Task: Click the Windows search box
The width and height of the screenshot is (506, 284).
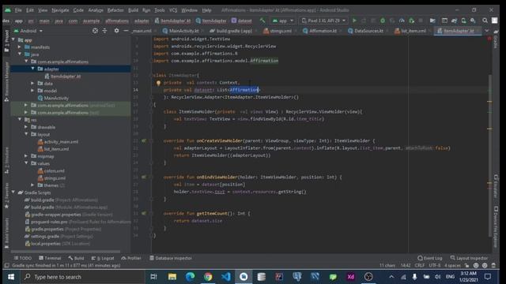Action: pyautogui.click(x=82, y=277)
